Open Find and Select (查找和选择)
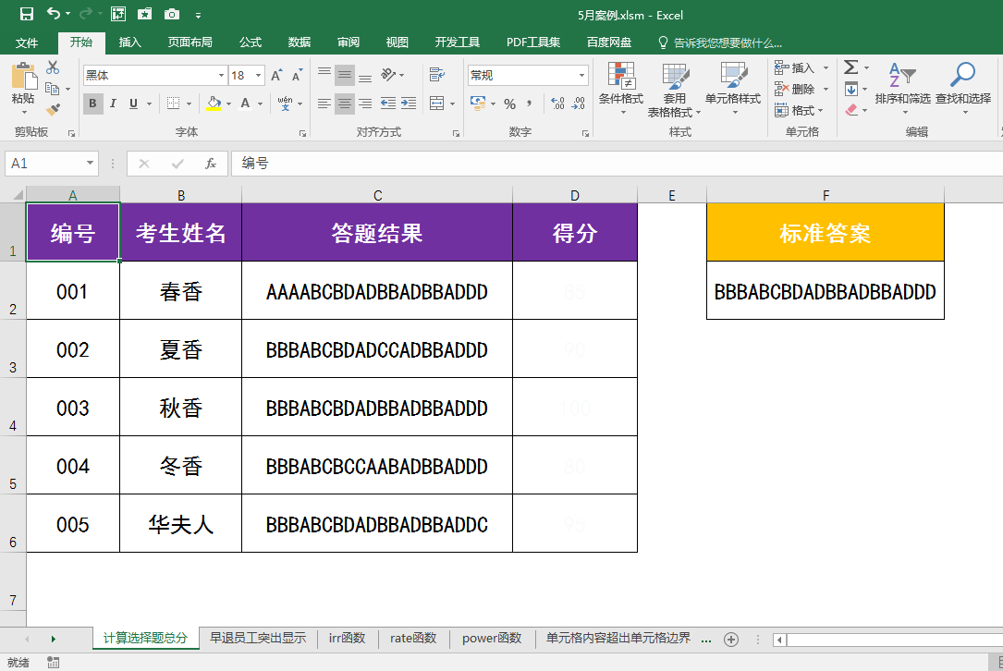This screenshot has height=671, width=1003. click(x=963, y=88)
